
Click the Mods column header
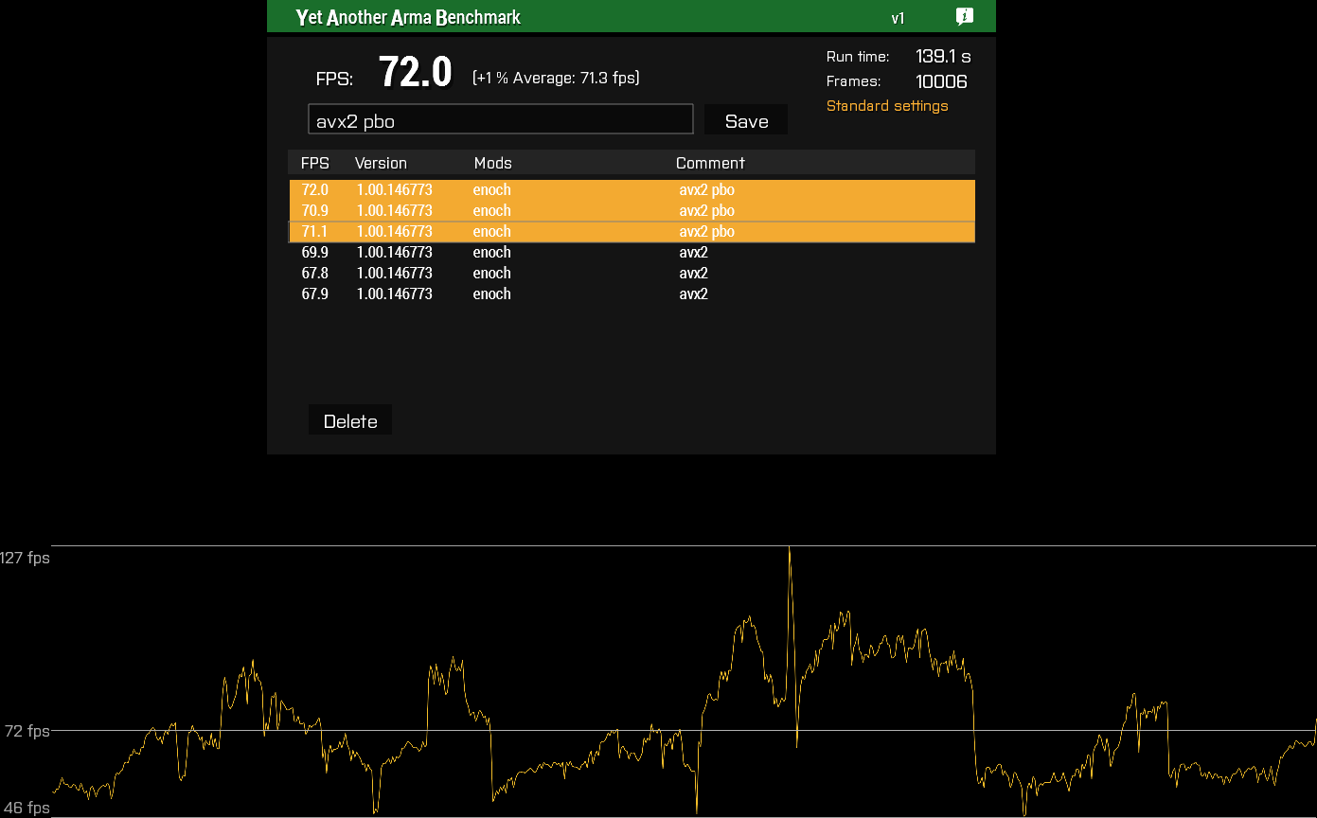pos(492,163)
